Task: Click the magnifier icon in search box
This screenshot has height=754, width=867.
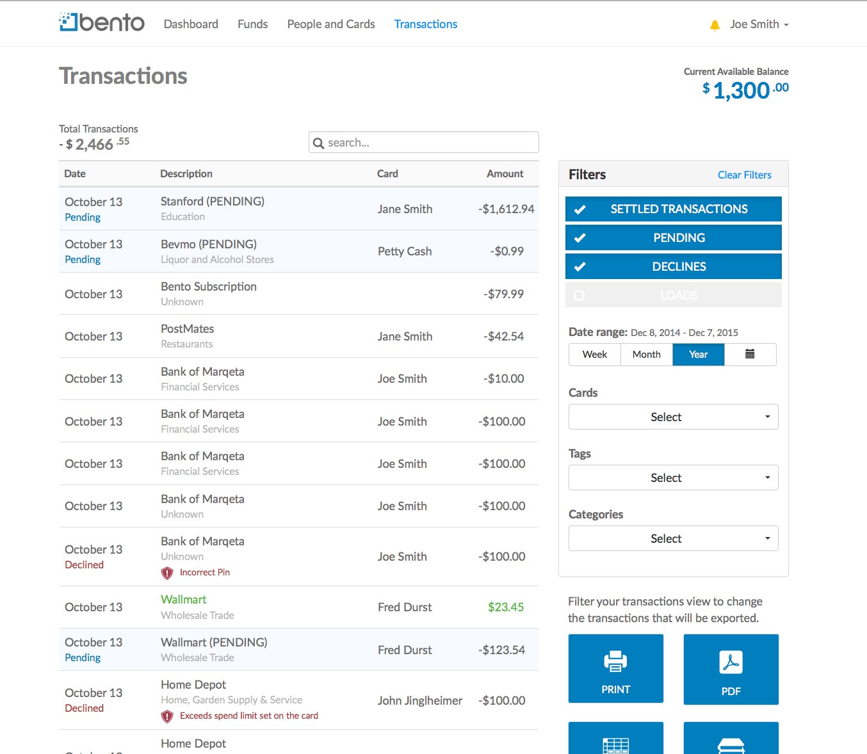Action: 318,143
